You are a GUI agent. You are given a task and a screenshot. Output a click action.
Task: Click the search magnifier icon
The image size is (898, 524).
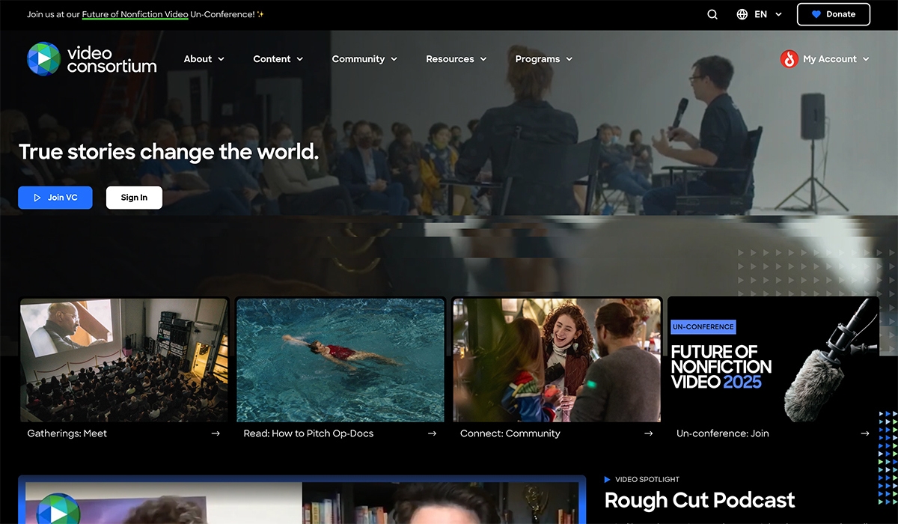[712, 14]
